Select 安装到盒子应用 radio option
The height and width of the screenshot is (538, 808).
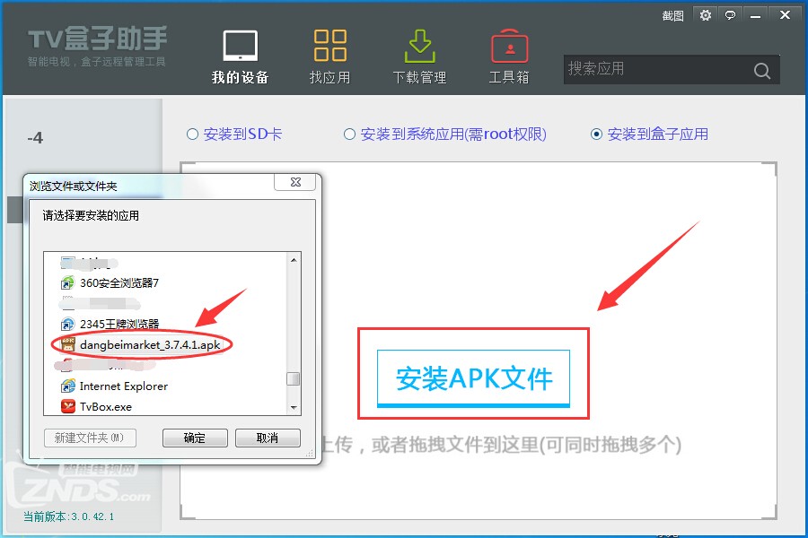coord(597,133)
